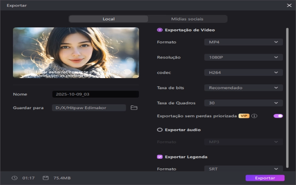Screen dimensions: 296x185
Task: Open codec H264 dropdown
Action: coord(243,73)
